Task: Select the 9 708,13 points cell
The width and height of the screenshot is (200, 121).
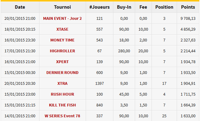Action: (188, 19)
